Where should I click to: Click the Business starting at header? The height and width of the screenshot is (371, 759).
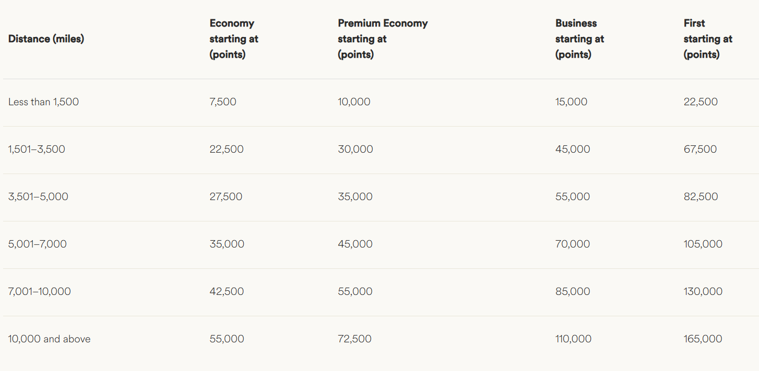(x=579, y=39)
